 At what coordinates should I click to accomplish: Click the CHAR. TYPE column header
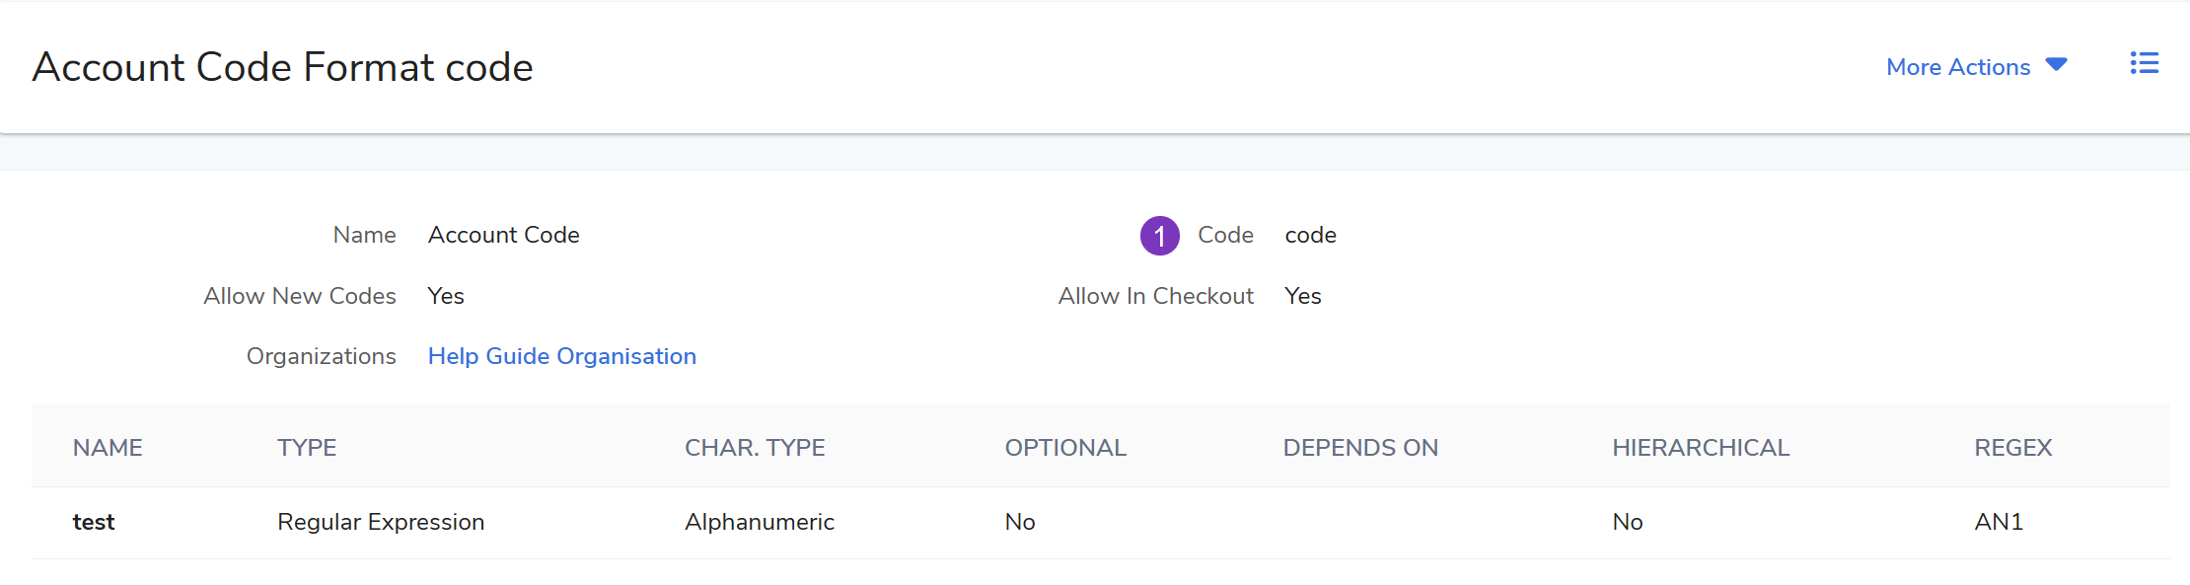click(x=755, y=448)
